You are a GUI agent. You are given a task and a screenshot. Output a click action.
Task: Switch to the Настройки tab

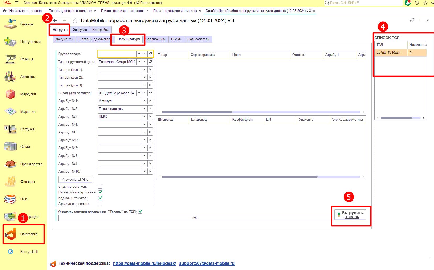click(101, 30)
